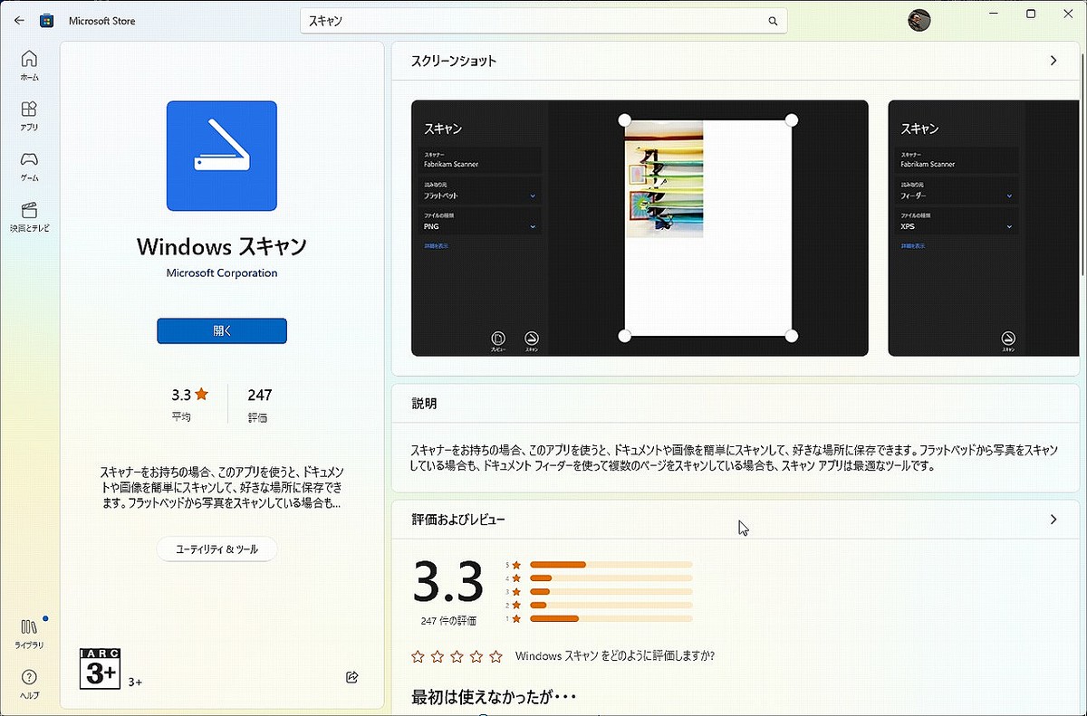Image resolution: width=1087 pixels, height=716 pixels.
Task: Click the share icon below app description
Action: click(352, 677)
